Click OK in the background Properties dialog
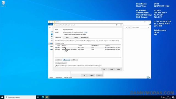The width and height of the screenshot is (176, 99). (84, 75)
